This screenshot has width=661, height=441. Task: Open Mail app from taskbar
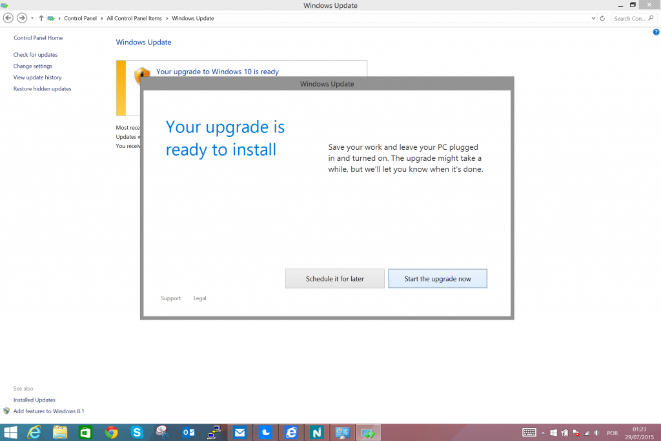240,433
